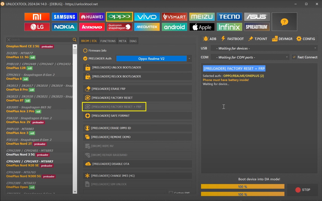The image size is (322, 201).
Task: Select the ASUS brand logo
Action: pyautogui.click(x=257, y=17)
